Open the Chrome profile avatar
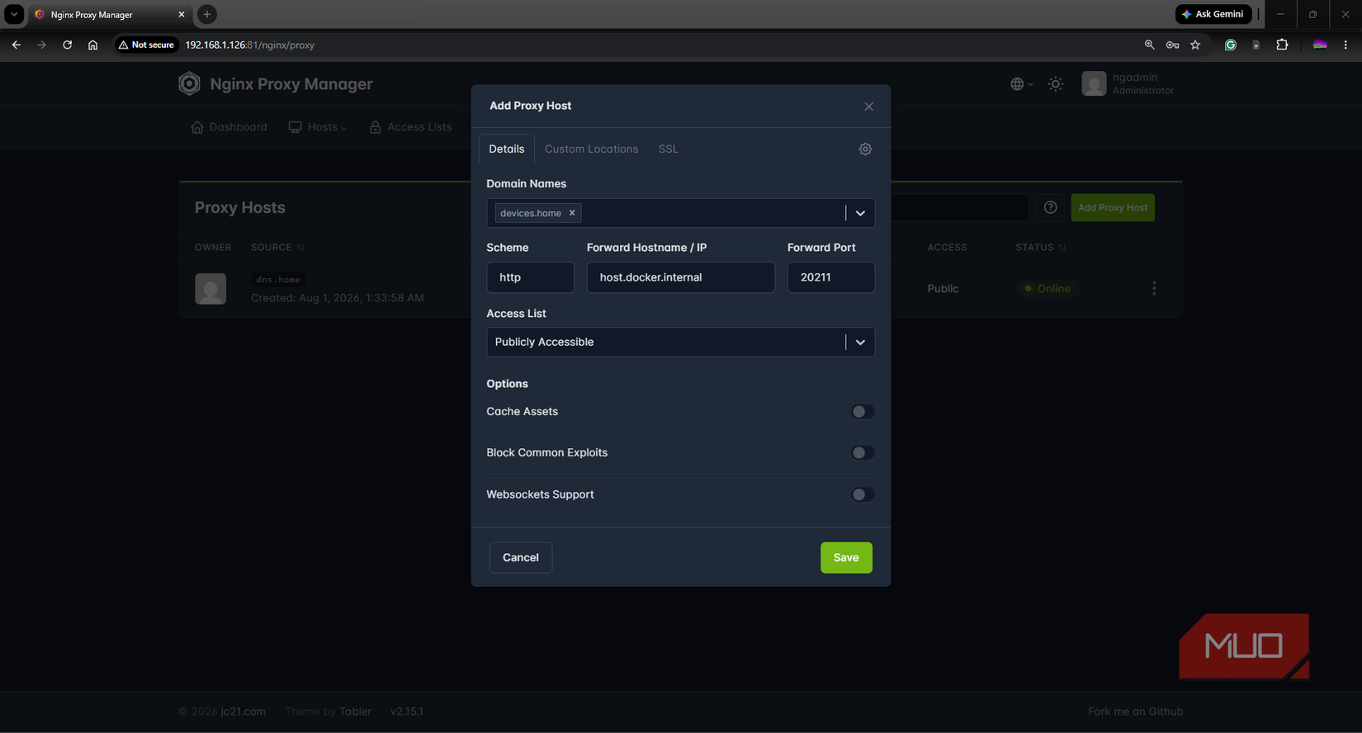The image size is (1362, 733). pos(1320,45)
